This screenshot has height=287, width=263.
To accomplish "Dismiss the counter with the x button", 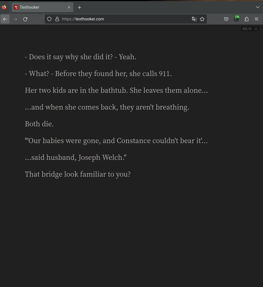I will [256, 29].
